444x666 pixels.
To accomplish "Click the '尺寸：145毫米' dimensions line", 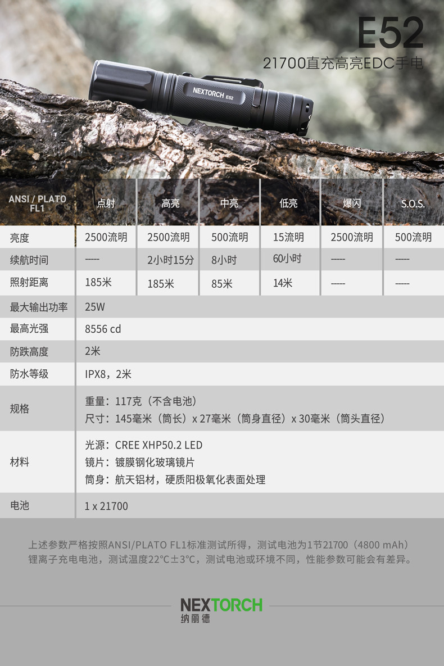I will pos(234,419).
